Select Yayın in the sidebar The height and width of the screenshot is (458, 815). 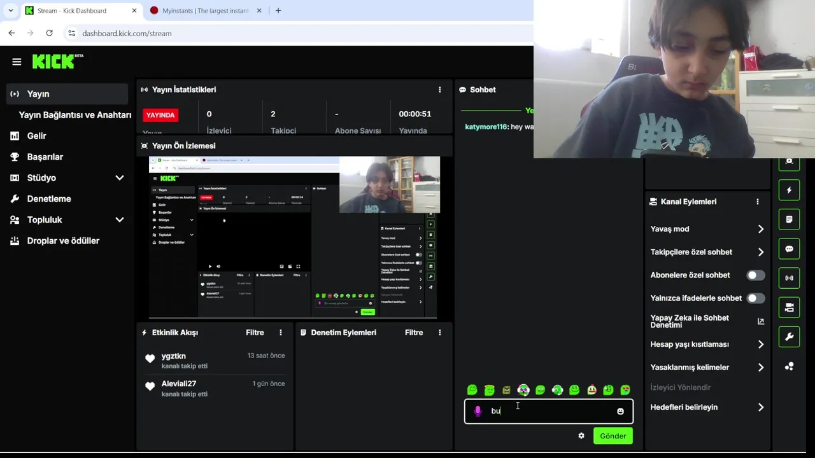click(67, 94)
